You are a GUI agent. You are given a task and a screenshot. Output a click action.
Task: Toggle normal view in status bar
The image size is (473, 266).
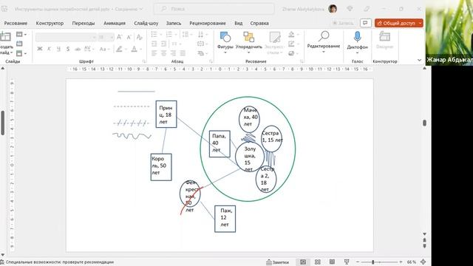coord(303,262)
